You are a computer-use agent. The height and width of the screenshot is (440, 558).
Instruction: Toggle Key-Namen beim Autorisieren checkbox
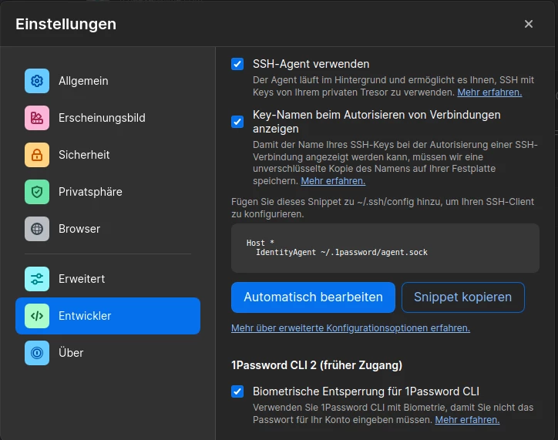(x=237, y=122)
